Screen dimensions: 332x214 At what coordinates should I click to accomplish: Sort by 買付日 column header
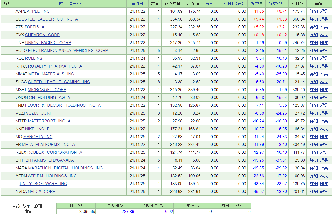[137, 4]
